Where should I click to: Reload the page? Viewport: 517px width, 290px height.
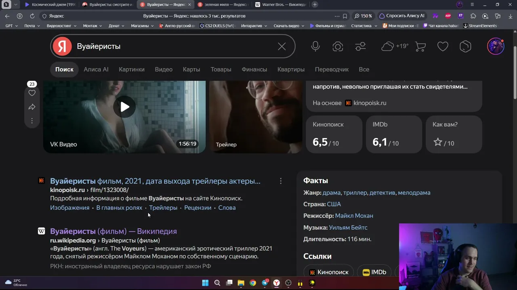pyautogui.click(x=32, y=16)
